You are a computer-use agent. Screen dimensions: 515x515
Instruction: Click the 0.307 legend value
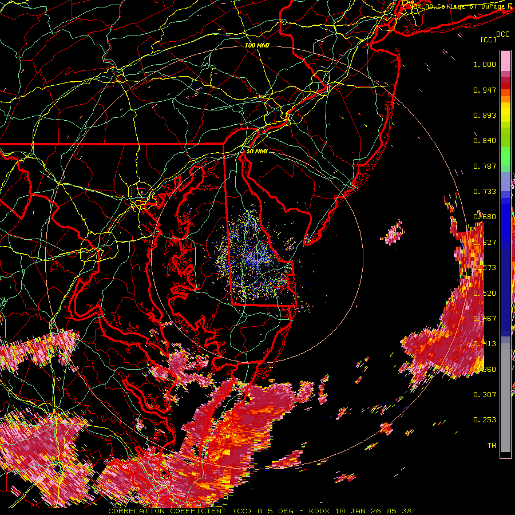485,395
